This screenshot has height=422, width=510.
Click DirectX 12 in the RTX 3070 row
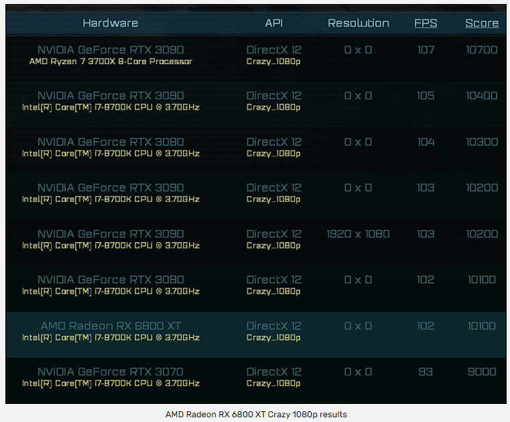tap(274, 372)
